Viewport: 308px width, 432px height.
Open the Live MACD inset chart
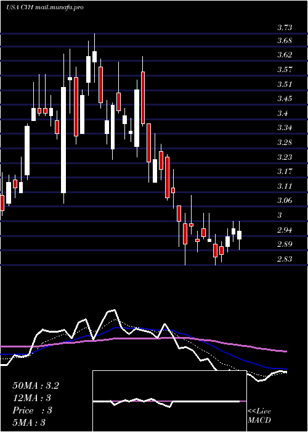(x=169, y=401)
